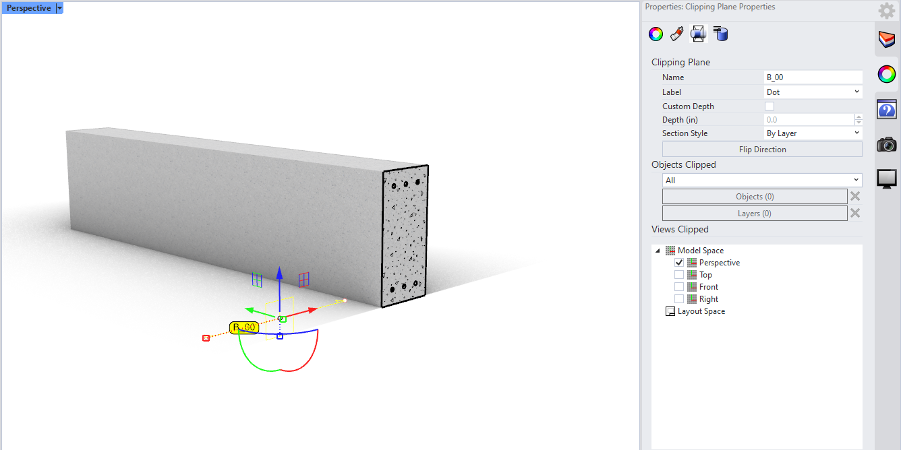Uncheck the Perspective view checkbox
The width and height of the screenshot is (901, 450).
(679, 263)
